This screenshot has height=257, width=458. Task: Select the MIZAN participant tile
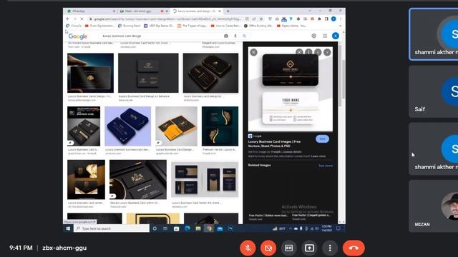pos(434,206)
